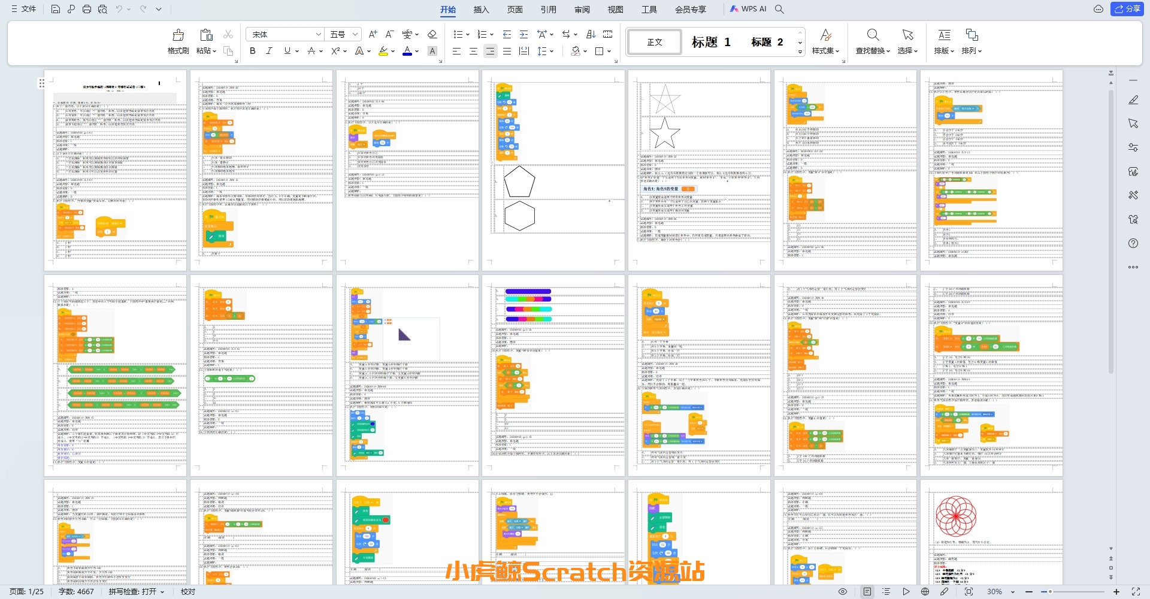Toggle Align Left
This screenshot has height=599, width=1150.
coord(456,51)
